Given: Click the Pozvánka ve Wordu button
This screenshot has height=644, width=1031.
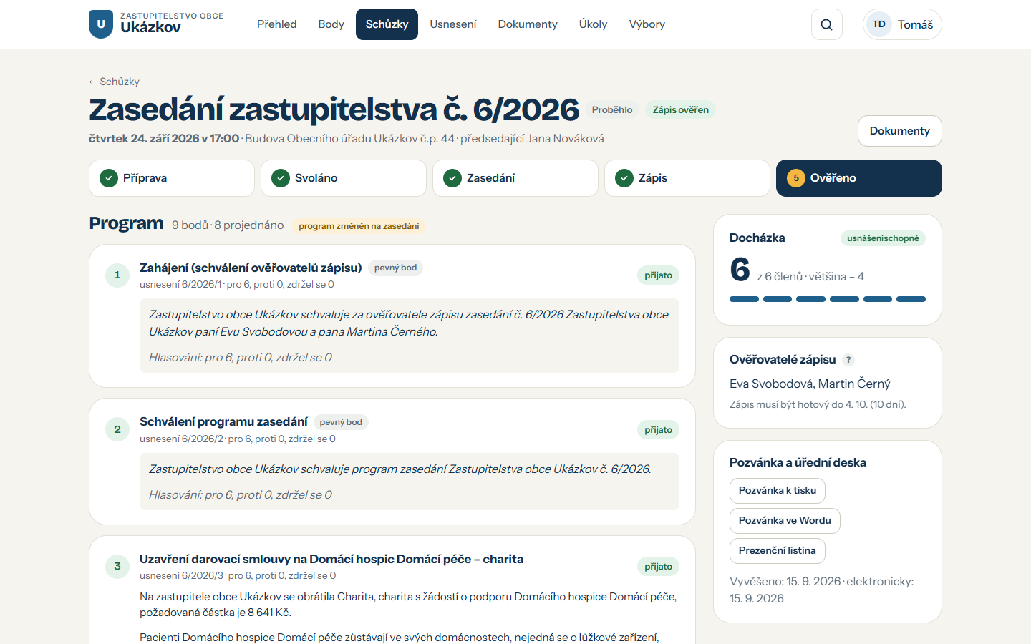Looking at the screenshot, I should (785, 521).
